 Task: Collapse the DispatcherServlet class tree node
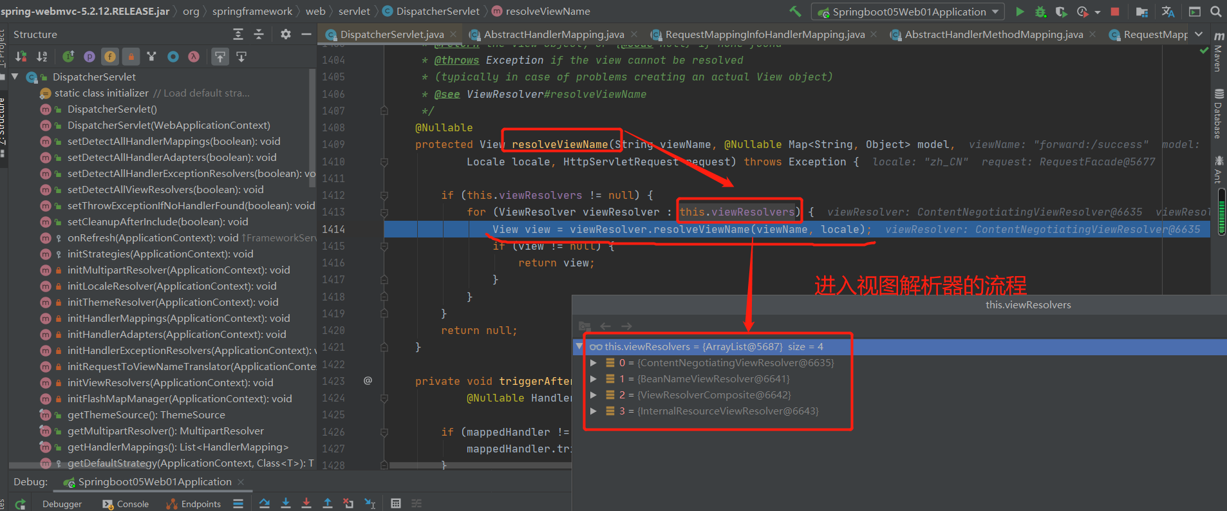click(x=15, y=77)
